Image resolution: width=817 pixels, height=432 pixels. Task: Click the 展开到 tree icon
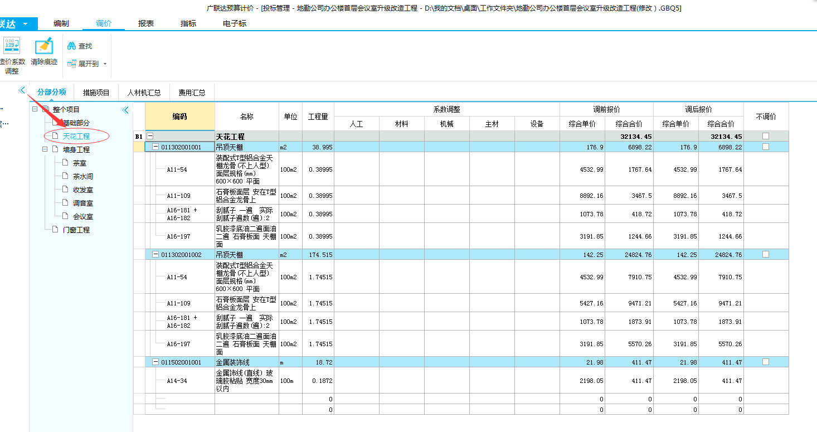[x=72, y=64]
